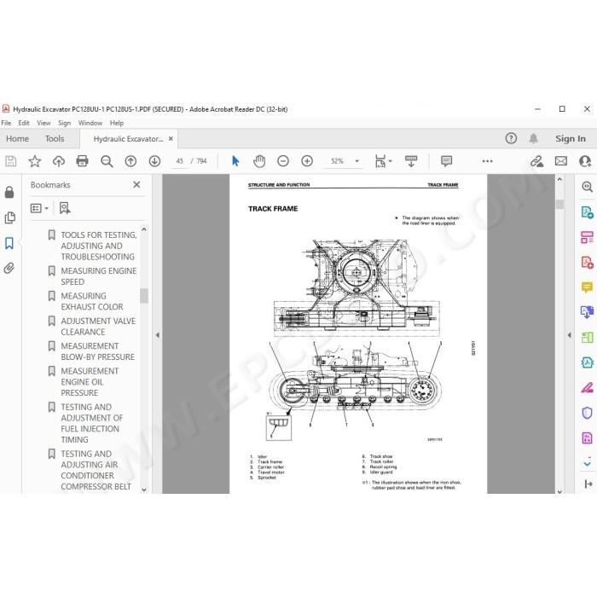Zoom out with minus button

[283, 161]
